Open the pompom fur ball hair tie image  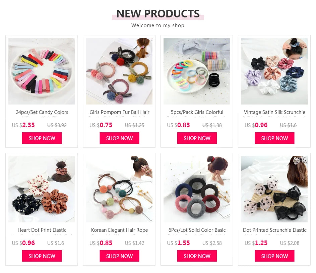tap(119, 71)
